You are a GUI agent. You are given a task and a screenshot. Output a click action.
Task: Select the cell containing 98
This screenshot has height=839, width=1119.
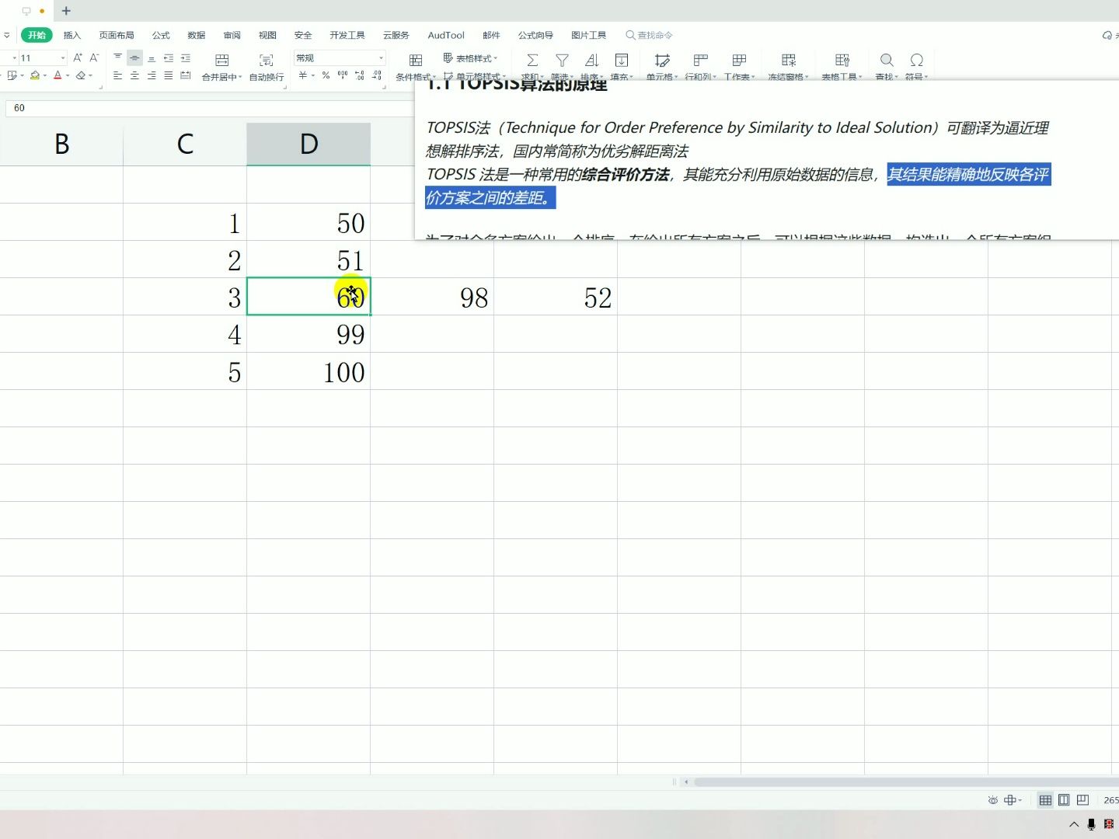[432, 297]
